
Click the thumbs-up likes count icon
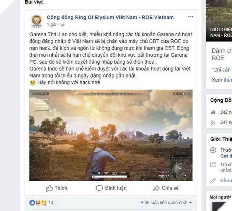213,112
